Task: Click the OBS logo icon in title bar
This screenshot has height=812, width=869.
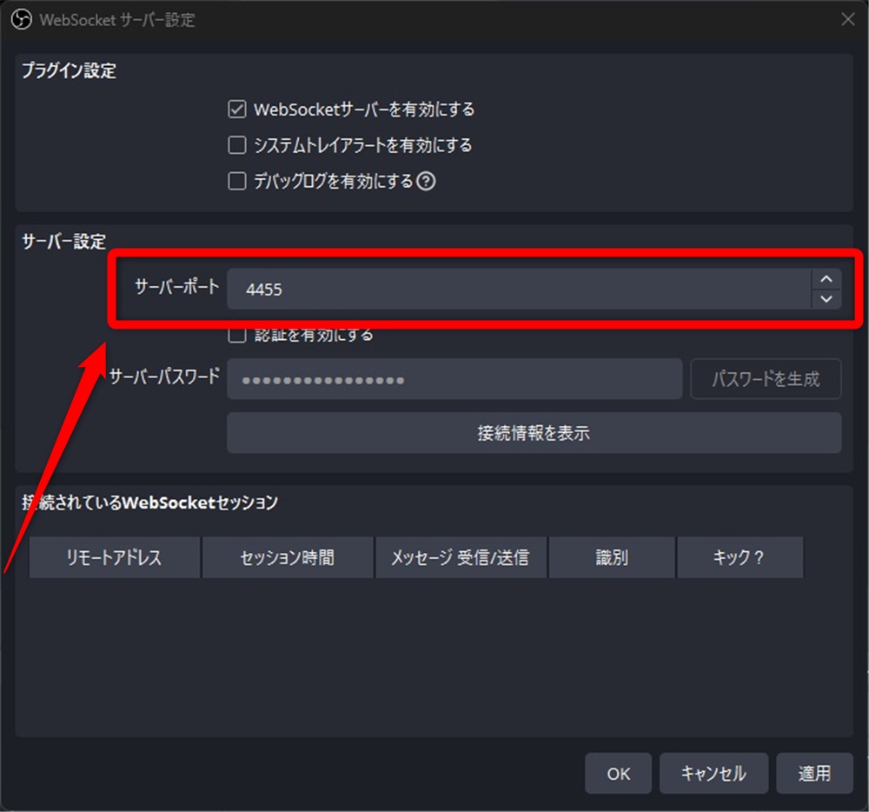Action: coord(22,20)
